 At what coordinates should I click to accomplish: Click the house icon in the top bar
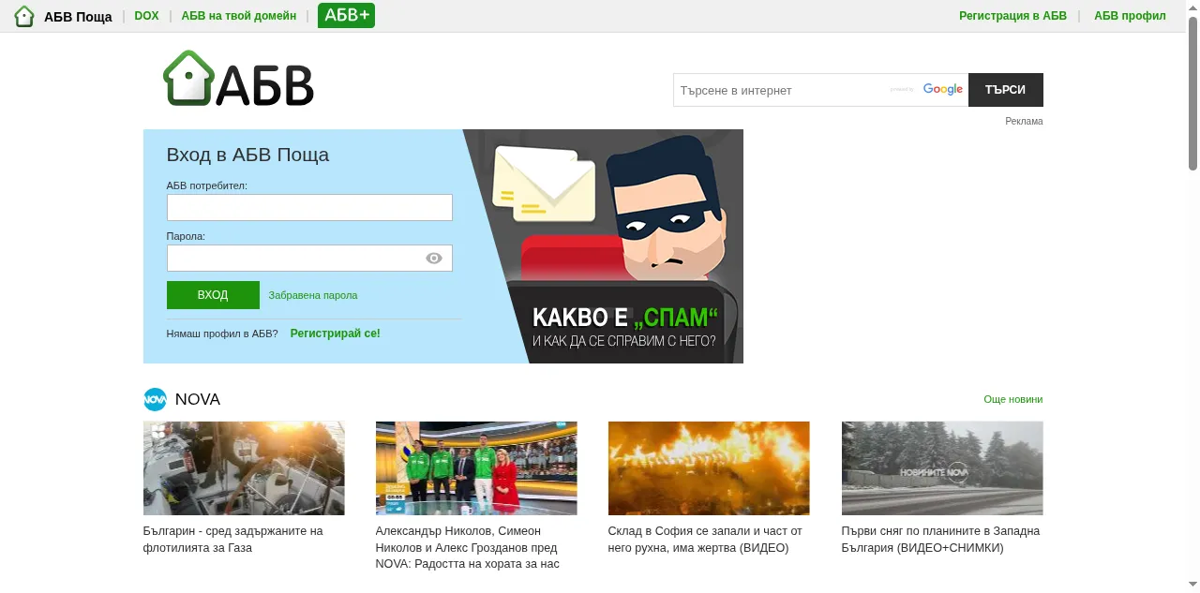(24, 16)
